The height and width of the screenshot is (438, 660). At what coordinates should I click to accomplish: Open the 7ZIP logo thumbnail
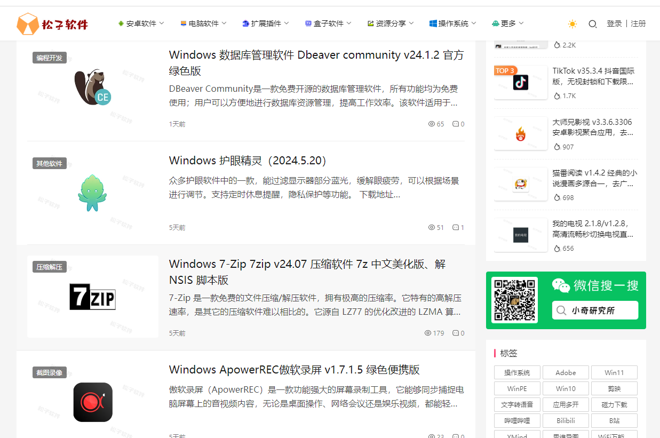(93, 297)
